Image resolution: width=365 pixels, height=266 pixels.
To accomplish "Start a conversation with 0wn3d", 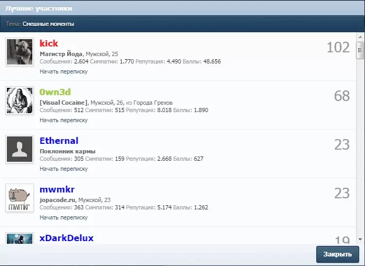I will (64, 120).
